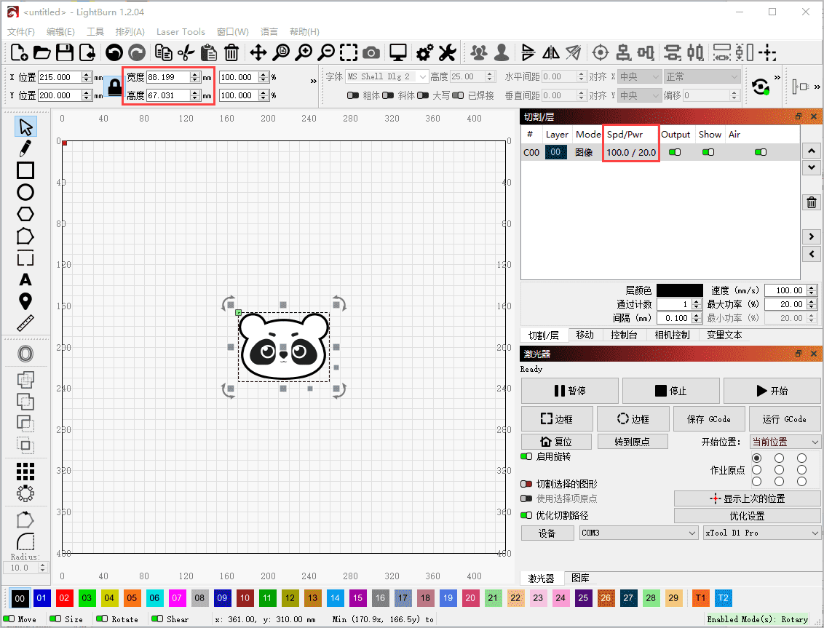824x628 pixels.
Task: Pick the blue 01 palette color
Action: 41,598
